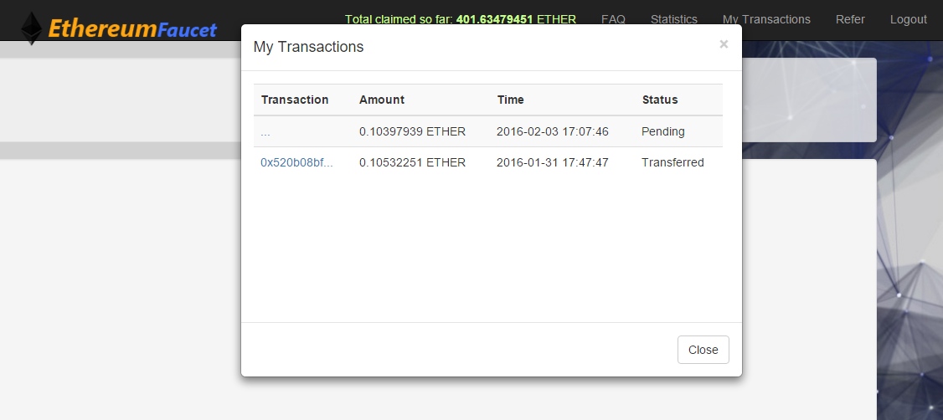Screen dimensions: 943x420
Task: Click the EthereumFaucet logo text
Action: coord(132,28)
